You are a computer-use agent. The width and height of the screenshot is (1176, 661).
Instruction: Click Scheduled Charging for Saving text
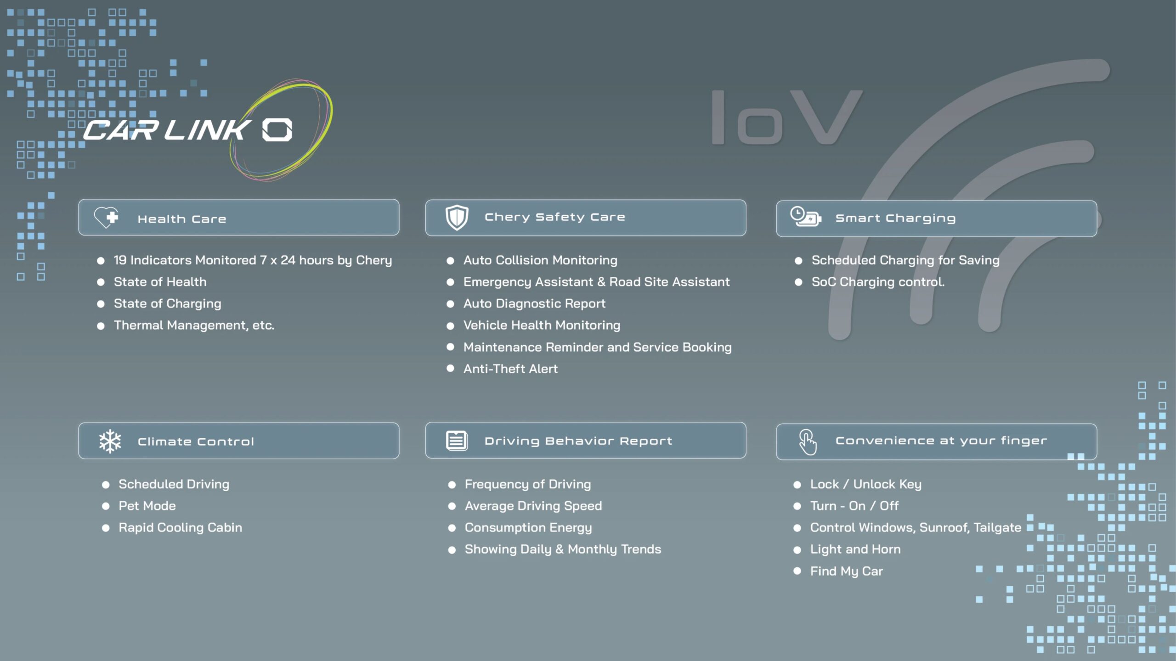click(x=905, y=260)
